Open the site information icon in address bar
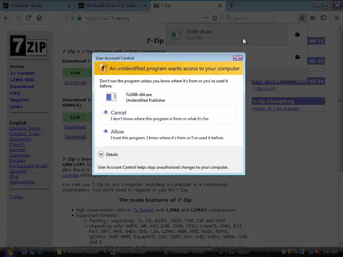Screen dimensions: 343x257 tap(72, 18)
